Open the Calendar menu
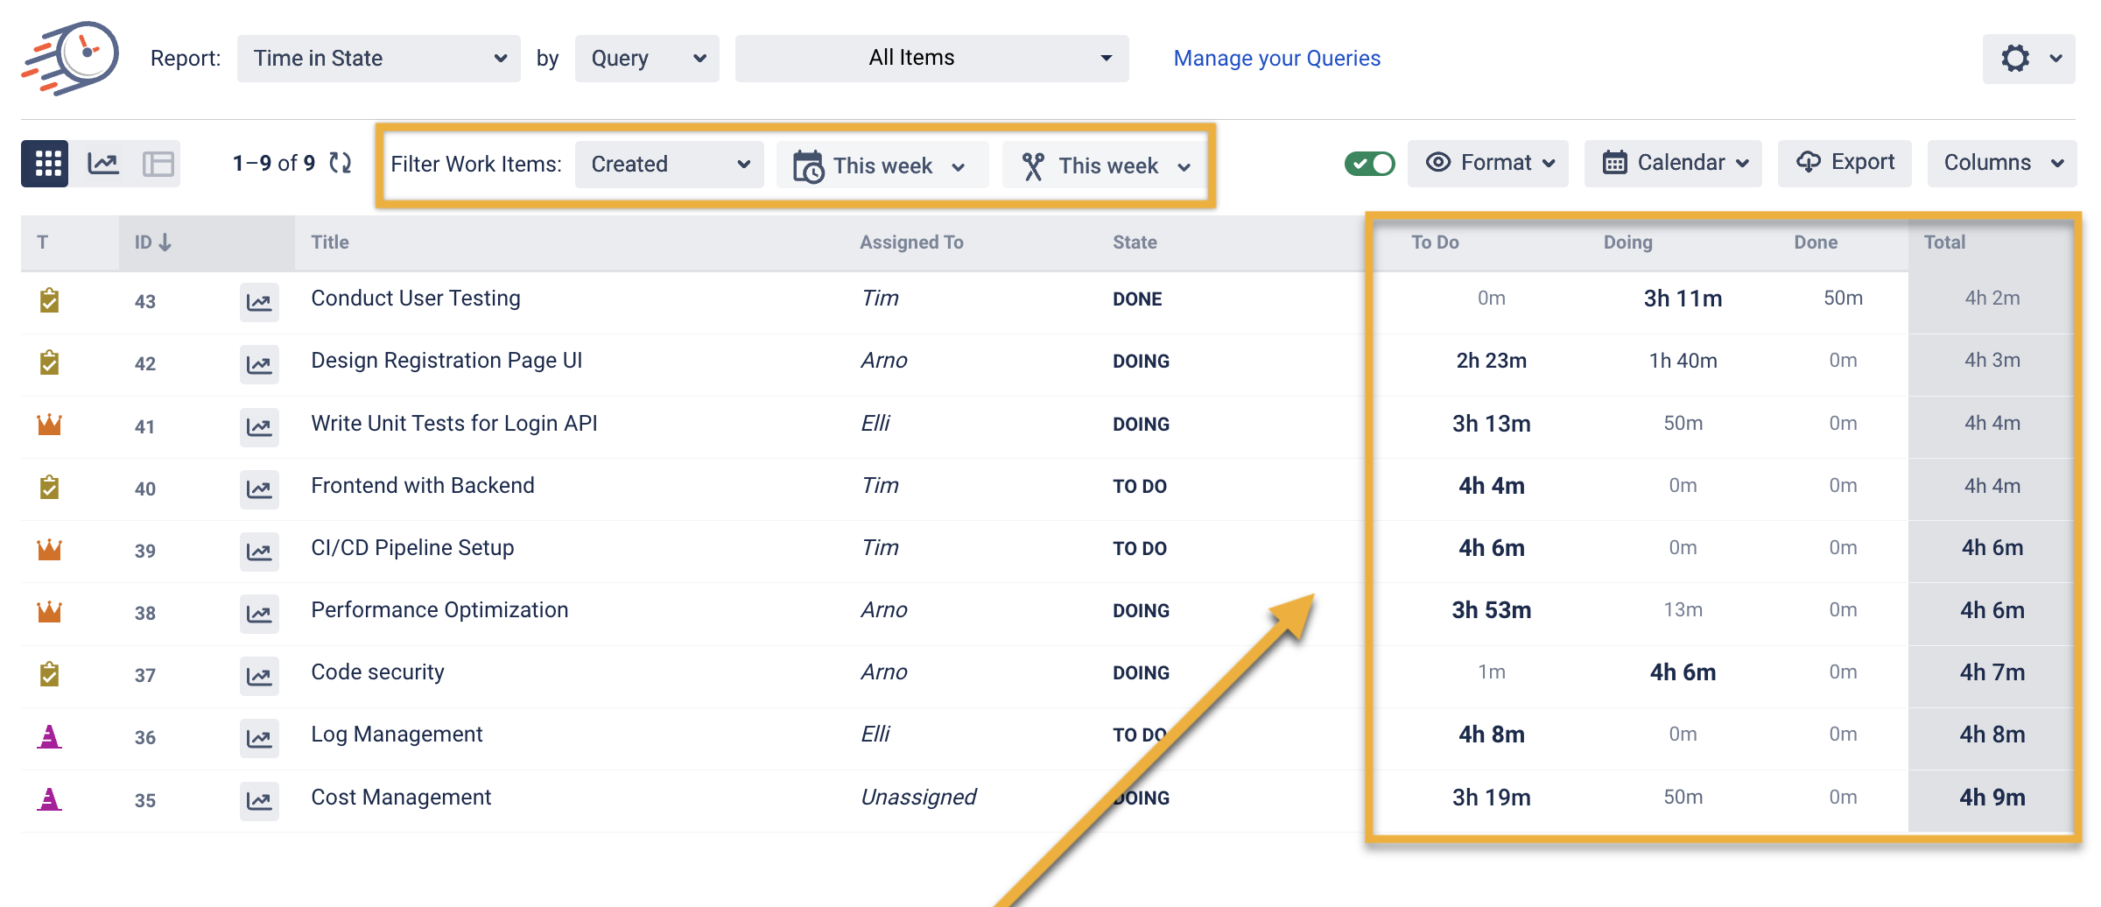This screenshot has width=2101, height=907. (x=1673, y=164)
